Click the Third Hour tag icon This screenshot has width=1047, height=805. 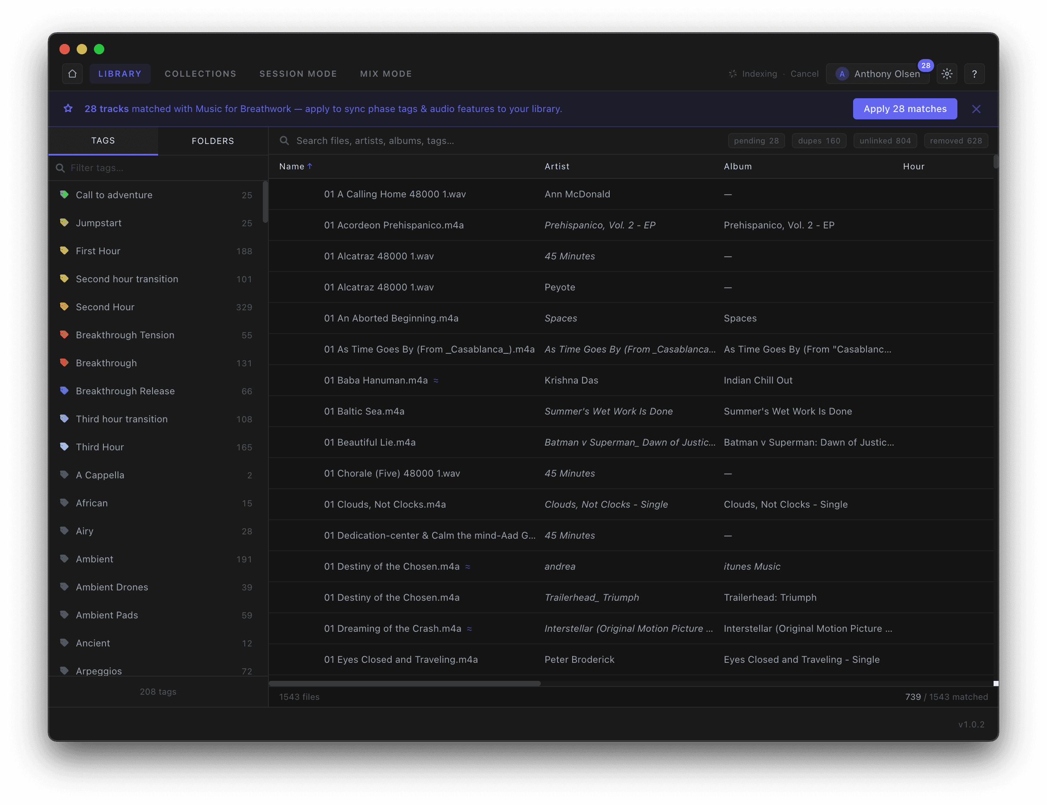(64, 446)
